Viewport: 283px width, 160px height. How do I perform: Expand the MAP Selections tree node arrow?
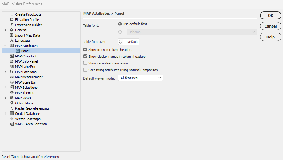[x=6, y=87]
